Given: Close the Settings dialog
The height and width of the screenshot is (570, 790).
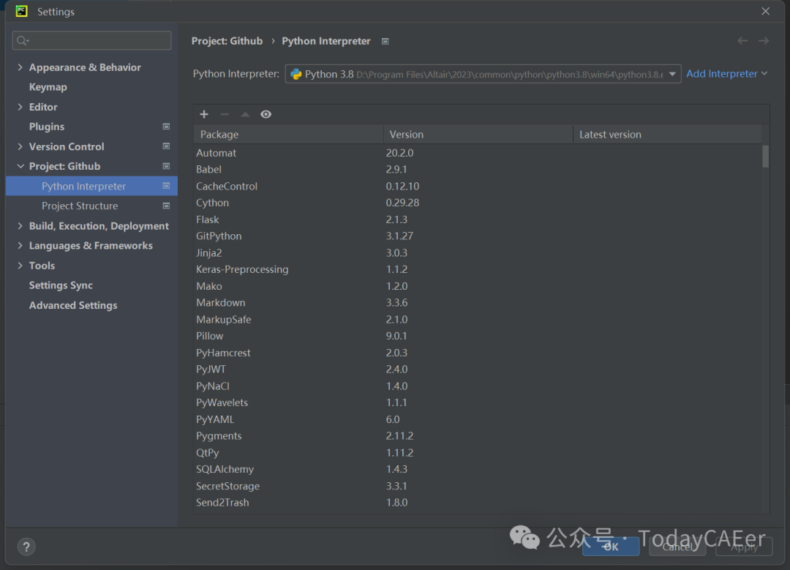Looking at the screenshot, I should (766, 11).
